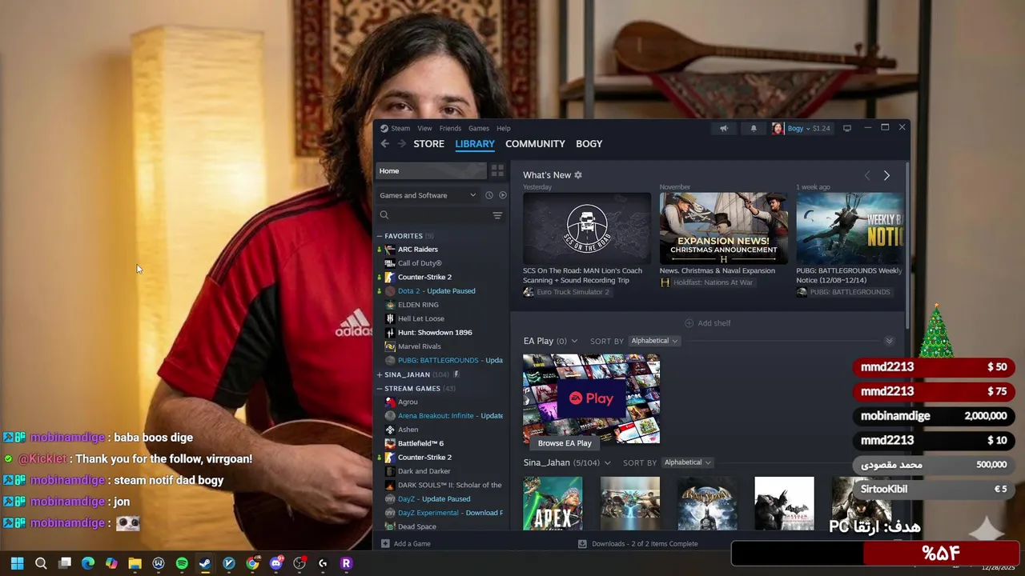
Task: Click the plus icon by Add a Game
Action: pyautogui.click(x=385, y=544)
